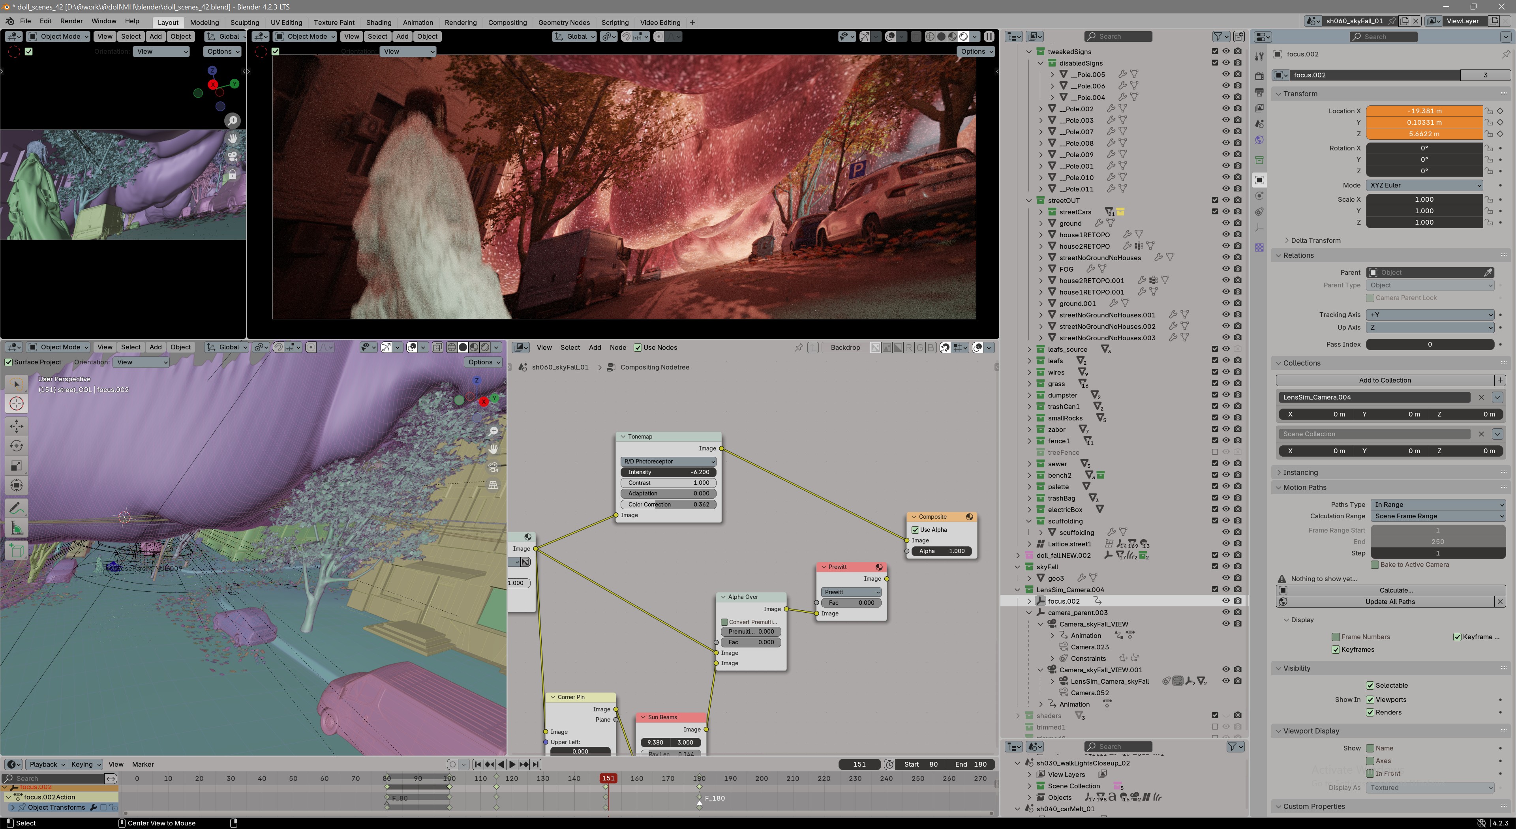Open the Paths Type In Range dropdown
This screenshot has width=1516, height=829.
1438,505
